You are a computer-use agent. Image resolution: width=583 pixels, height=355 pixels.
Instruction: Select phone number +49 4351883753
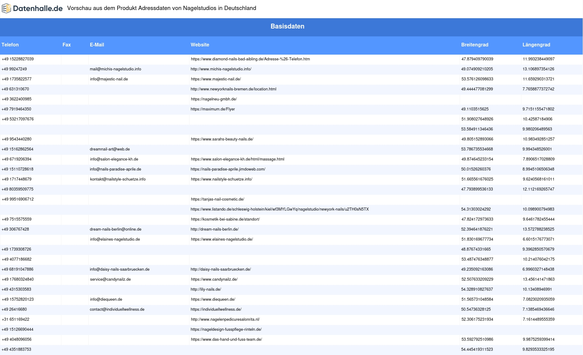click(16, 350)
